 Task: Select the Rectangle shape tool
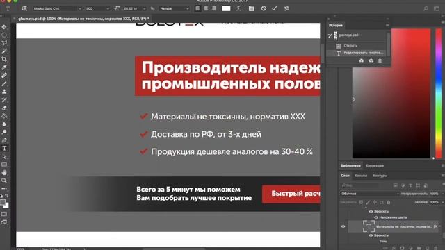(x=4, y=165)
